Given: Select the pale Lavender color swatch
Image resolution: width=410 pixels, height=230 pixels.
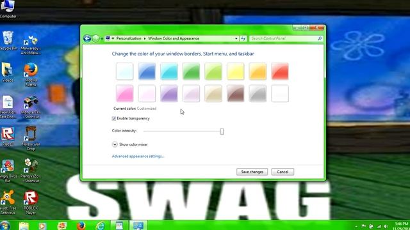Looking at the screenshot, I should coord(191,93).
